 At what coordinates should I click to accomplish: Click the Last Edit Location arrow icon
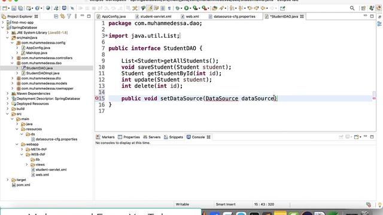point(250,8)
